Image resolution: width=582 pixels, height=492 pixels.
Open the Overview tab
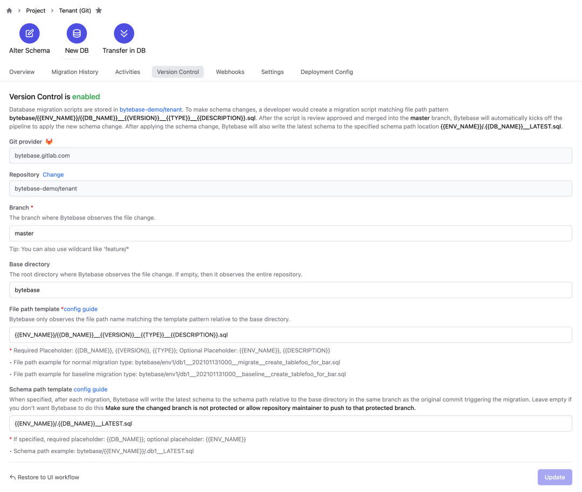pyautogui.click(x=22, y=72)
